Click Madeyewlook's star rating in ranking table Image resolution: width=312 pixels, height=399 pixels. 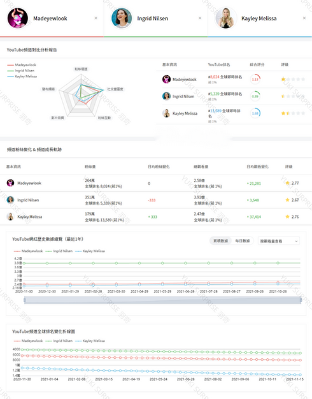[x=293, y=79]
